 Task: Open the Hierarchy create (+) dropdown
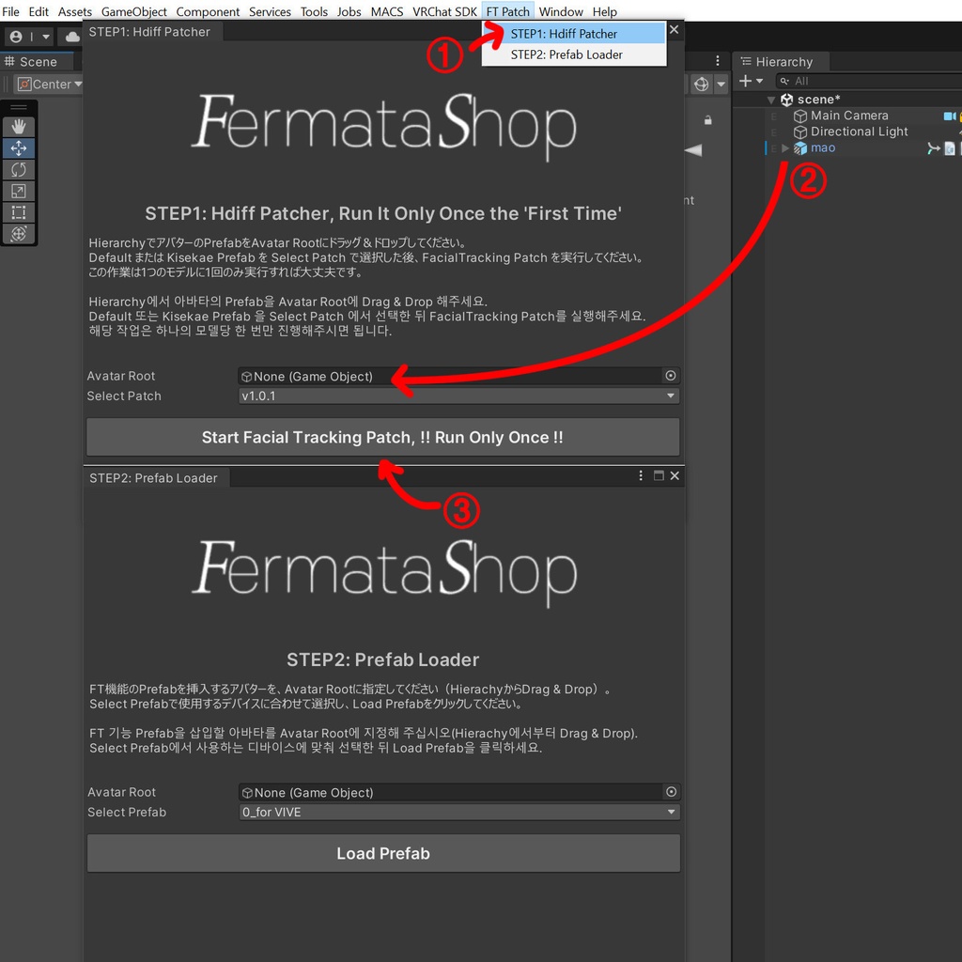[748, 80]
